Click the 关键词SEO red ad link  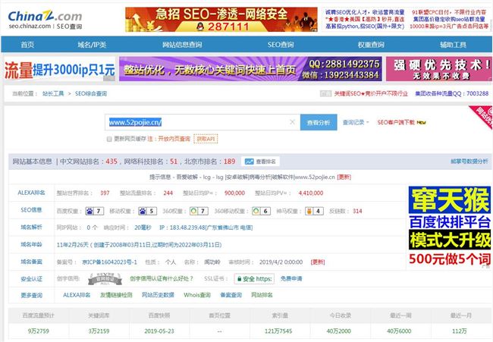pos(371,94)
